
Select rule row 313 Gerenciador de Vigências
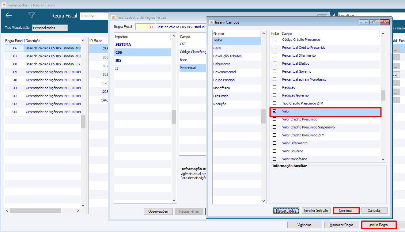click(43, 104)
